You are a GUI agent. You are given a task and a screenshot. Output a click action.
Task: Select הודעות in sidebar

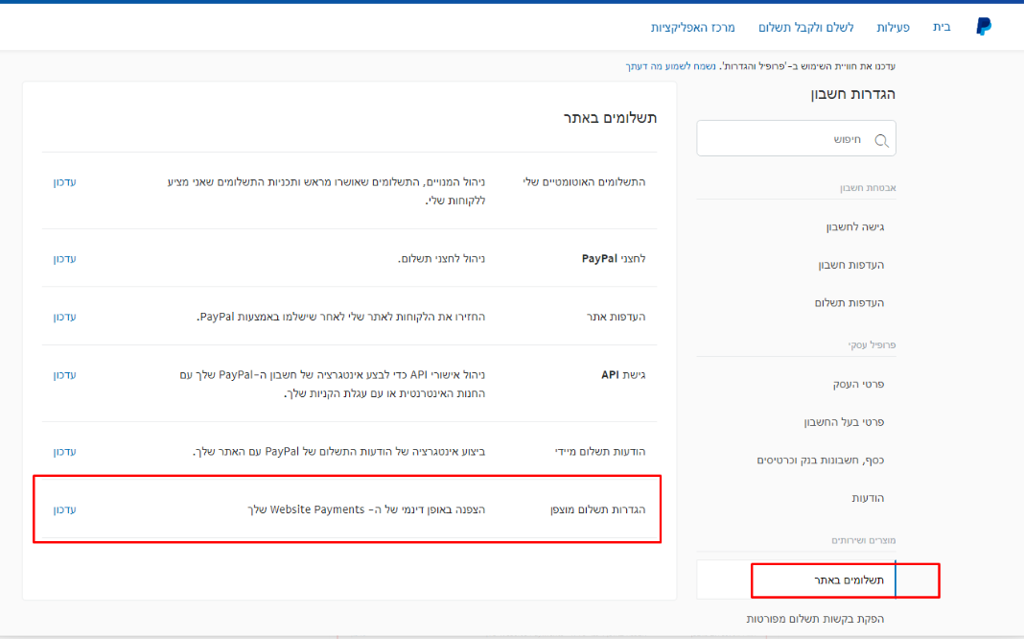(868, 498)
